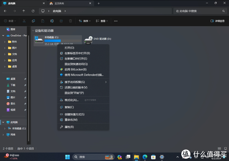
Task: Open the 新建 dropdown
Action: pyautogui.click(x=10, y=21)
